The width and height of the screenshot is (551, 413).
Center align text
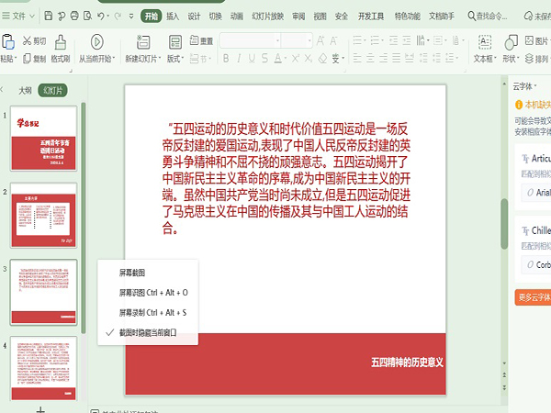click(370, 58)
